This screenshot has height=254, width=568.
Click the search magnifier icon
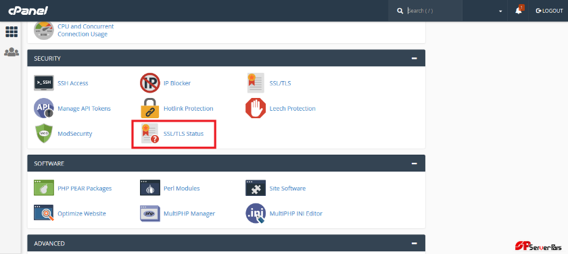tap(400, 11)
